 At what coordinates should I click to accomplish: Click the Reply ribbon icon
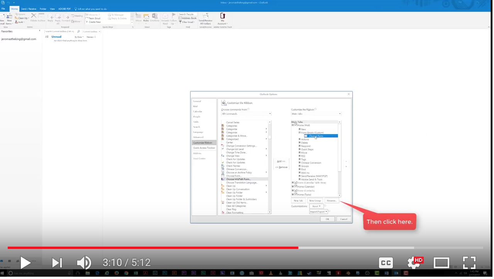click(x=50, y=17)
